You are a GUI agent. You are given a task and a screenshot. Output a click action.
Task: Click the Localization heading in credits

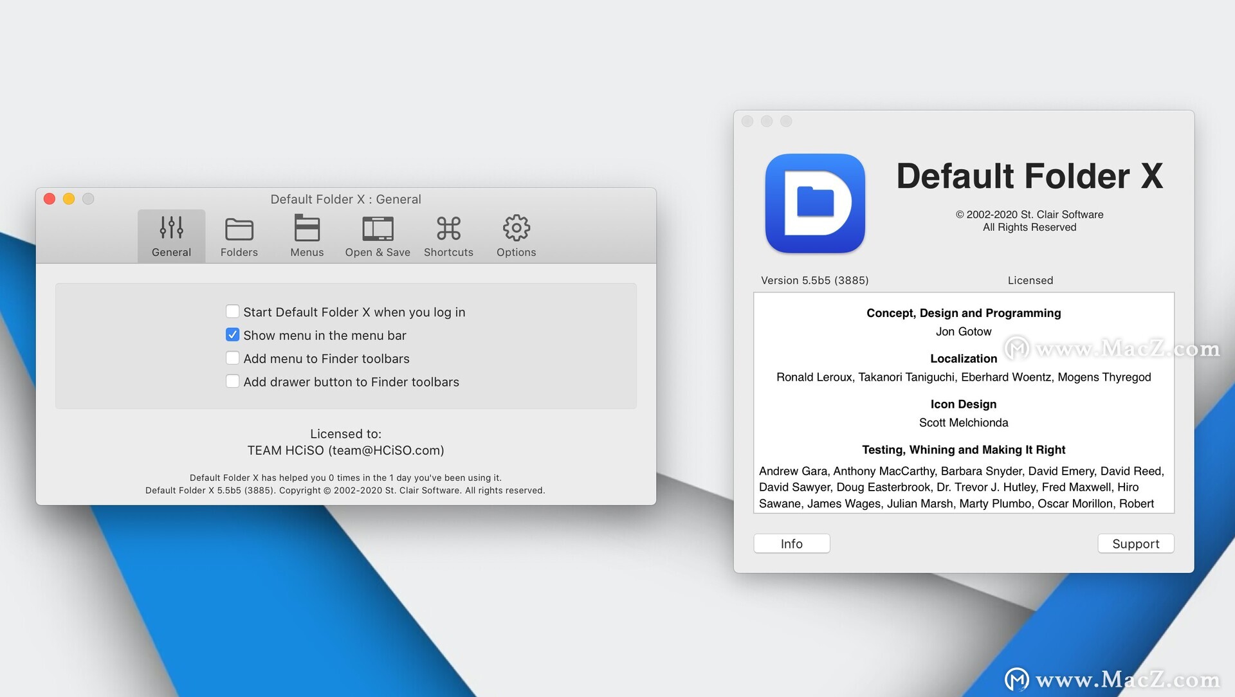click(x=964, y=359)
